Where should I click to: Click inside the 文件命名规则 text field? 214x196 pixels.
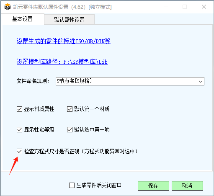[126, 81]
